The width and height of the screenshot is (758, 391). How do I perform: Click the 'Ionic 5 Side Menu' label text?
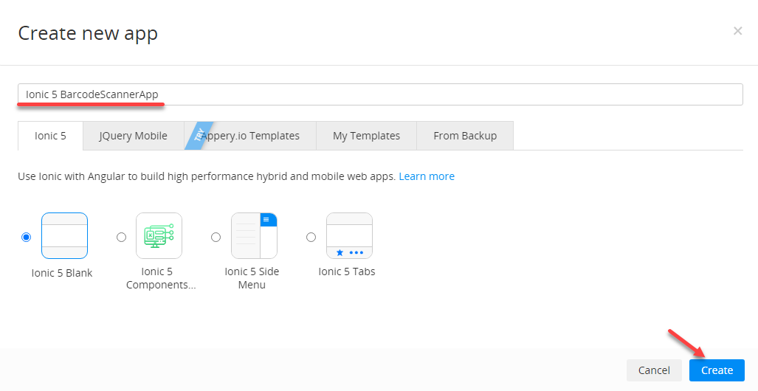click(x=252, y=278)
